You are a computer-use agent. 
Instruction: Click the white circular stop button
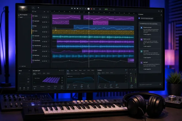[88, 9]
